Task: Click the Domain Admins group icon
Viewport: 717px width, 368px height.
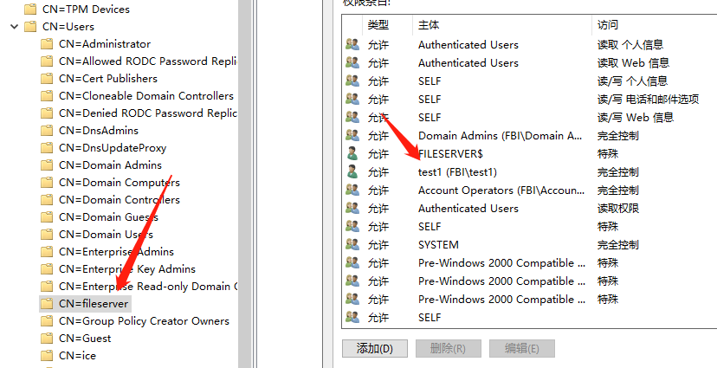Action: tap(352, 135)
